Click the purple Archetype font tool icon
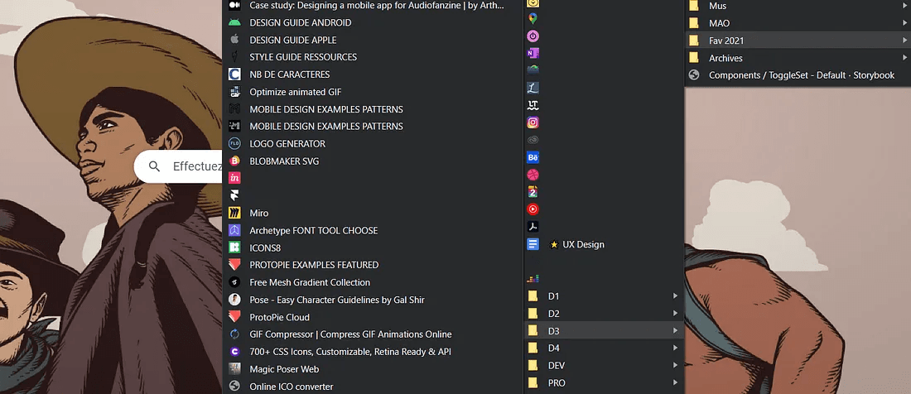 [x=234, y=230]
